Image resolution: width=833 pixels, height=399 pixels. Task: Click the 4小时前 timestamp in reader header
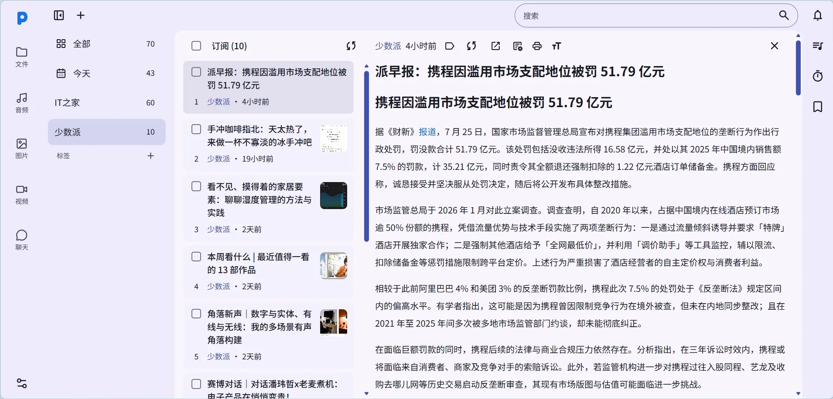[x=421, y=46]
